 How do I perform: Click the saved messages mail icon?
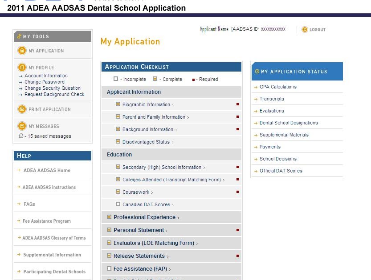21,136
